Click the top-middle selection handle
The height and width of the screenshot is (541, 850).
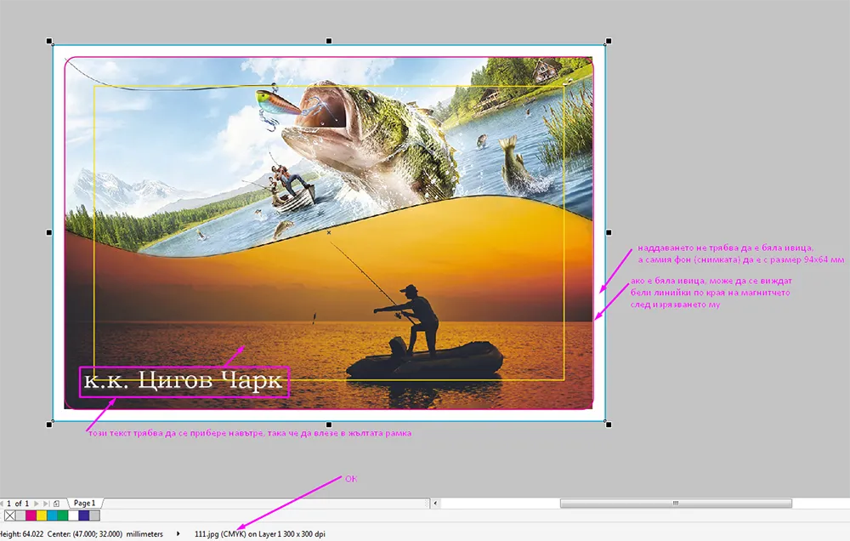point(329,41)
